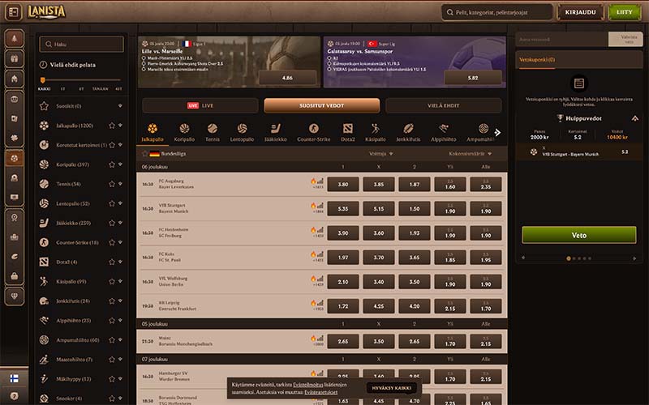Image resolution: width=649 pixels, height=405 pixels.
Task: Toggle the star next to Bundesliga header
Action: (143, 153)
